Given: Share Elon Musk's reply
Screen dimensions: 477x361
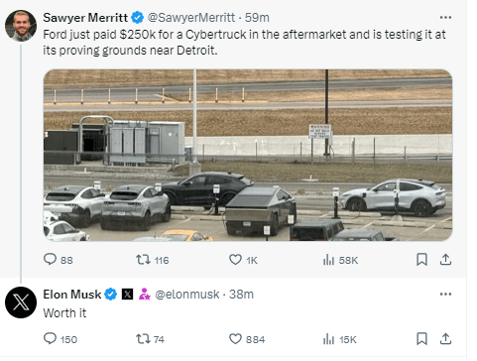Looking at the screenshot, I should click(x=445, y=339).
